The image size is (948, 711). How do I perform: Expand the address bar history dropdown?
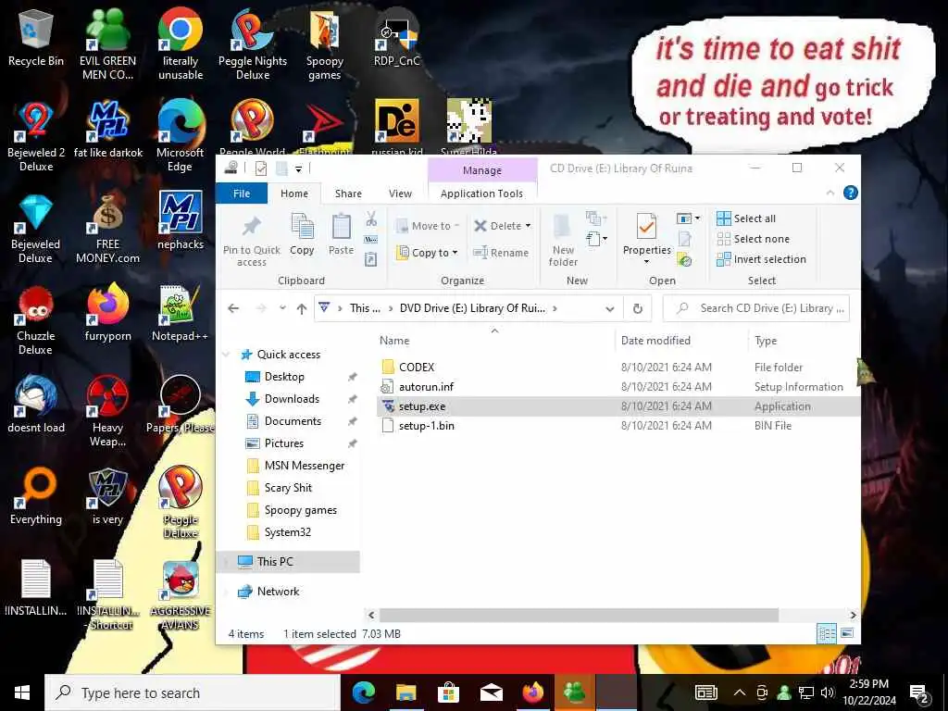(x=609, y=308)
